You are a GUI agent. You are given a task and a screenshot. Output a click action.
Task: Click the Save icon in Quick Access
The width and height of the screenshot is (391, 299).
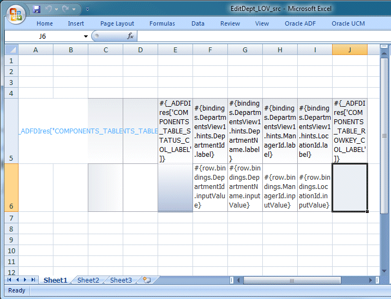tap(37, 9)
